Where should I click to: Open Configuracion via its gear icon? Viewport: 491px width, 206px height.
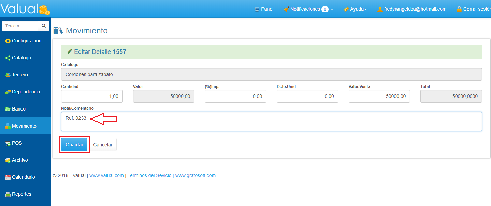(x=8, y=41)
